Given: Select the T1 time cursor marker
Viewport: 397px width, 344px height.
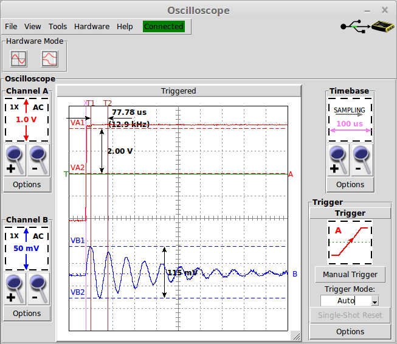Looking at the screenshot, I should (91, 103).
